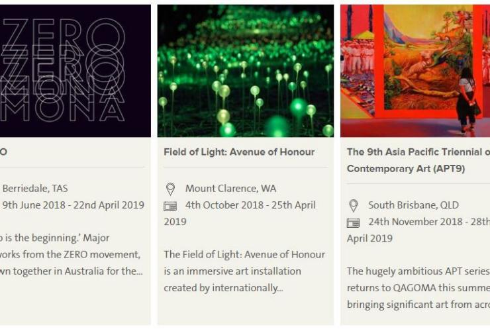Click the ZERO movement description text

(x=72, y=254)
